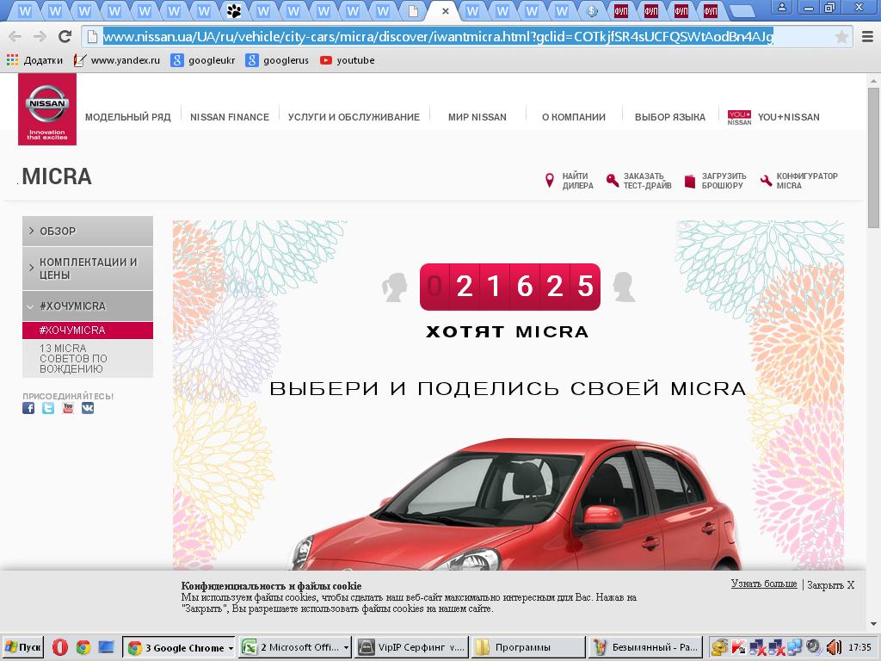Image resolution: width=881 pixels, height=661 pixels.
Task: Open the Услуги и обслуживание menu
Action: coord(354,117)
